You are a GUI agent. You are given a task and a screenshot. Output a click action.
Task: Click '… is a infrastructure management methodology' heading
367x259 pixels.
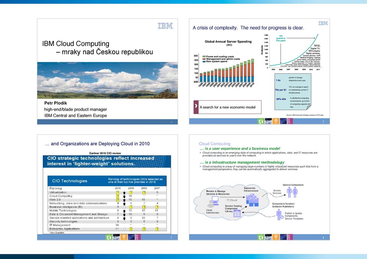(242, 162)
